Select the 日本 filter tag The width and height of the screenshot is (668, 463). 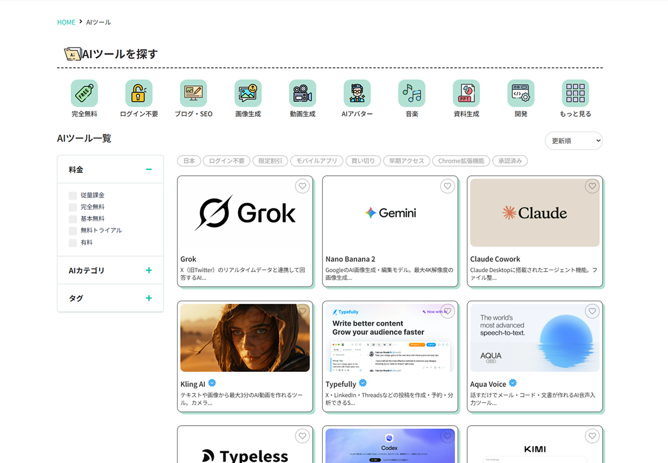coord(189,161)
